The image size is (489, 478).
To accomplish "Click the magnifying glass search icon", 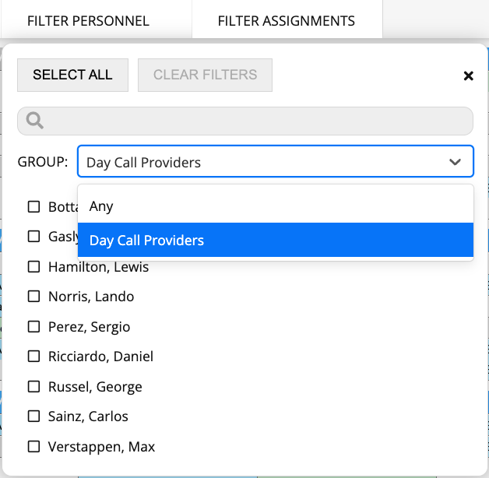I will [34, 121].
